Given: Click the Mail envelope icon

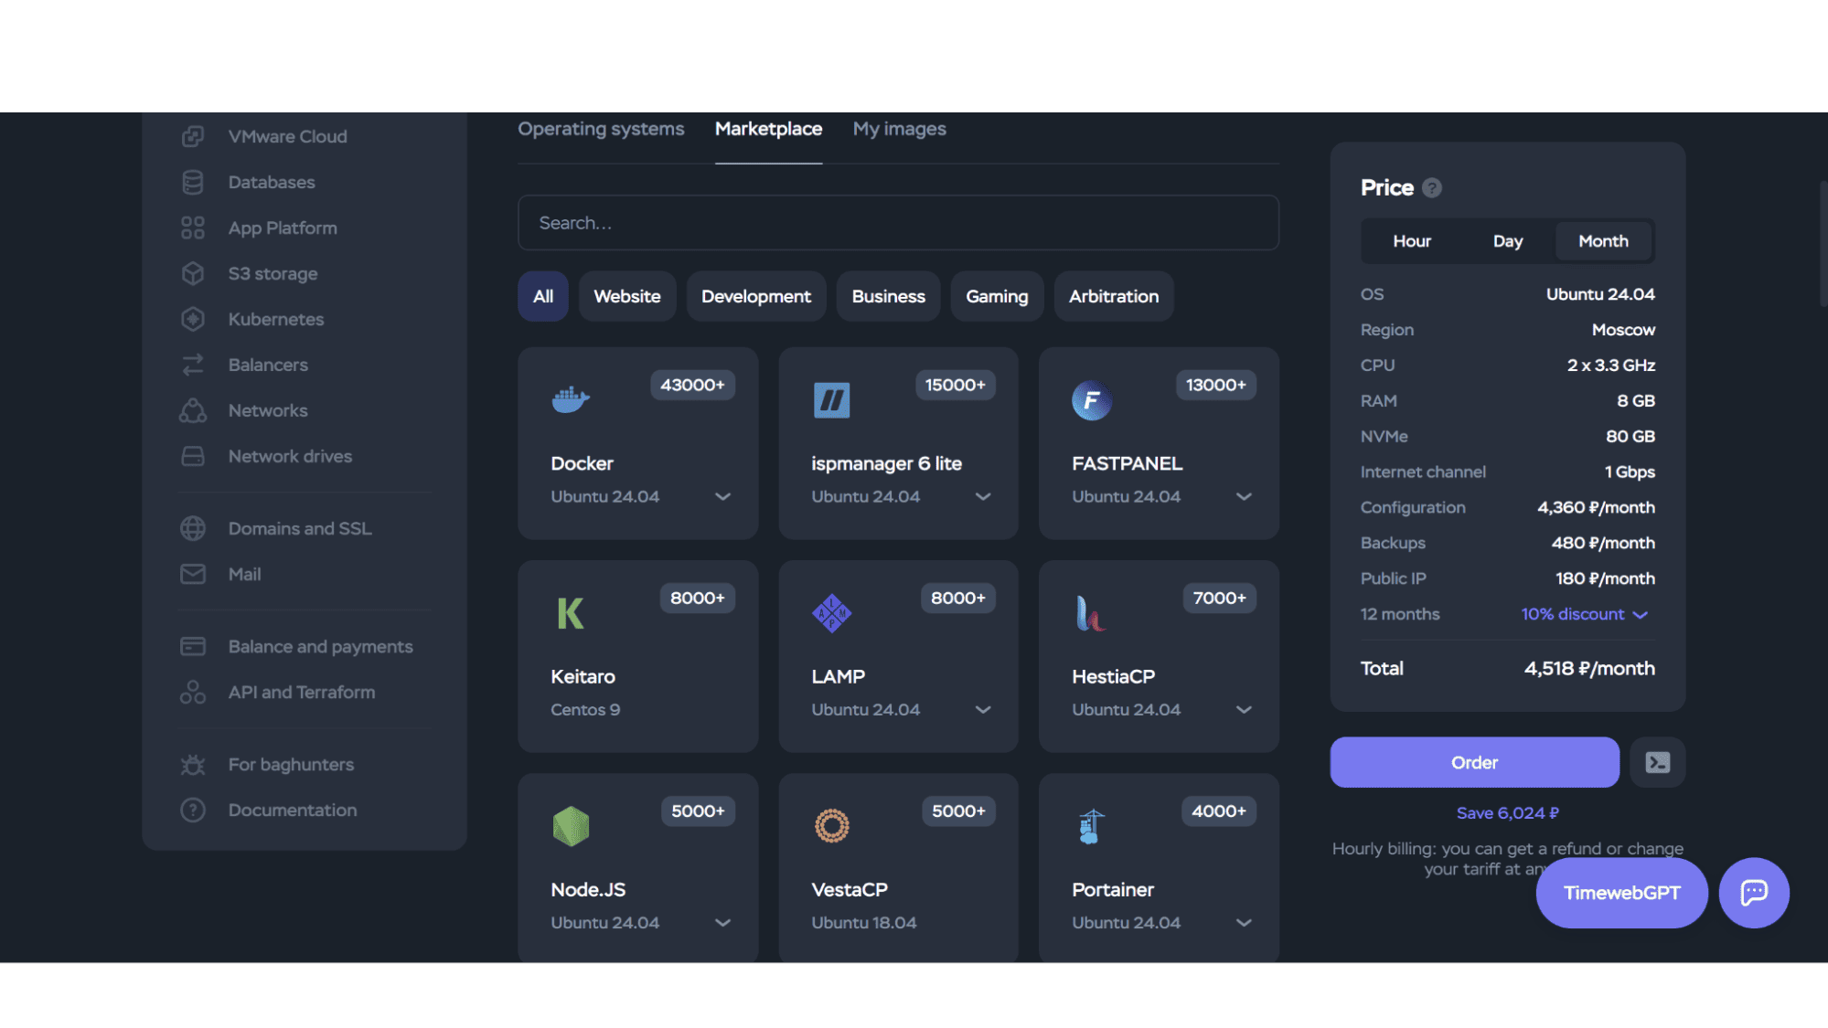Looking at the screenshot, I should [192, 574].
